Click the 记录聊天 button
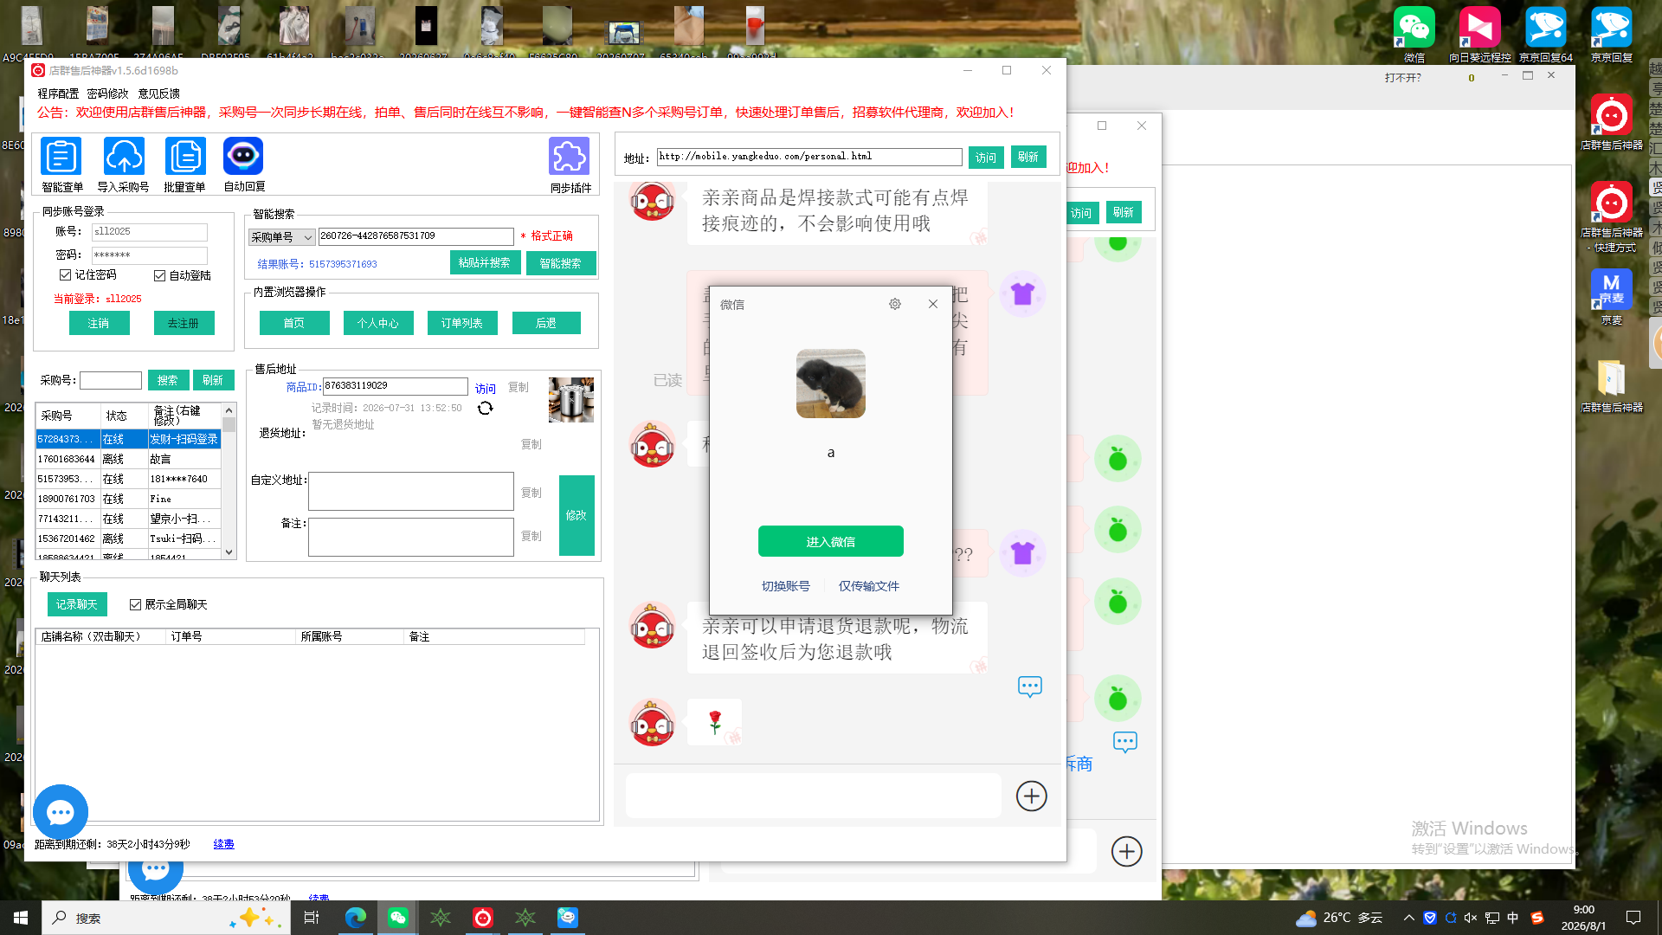1662x935 pixels. (77, 604)
